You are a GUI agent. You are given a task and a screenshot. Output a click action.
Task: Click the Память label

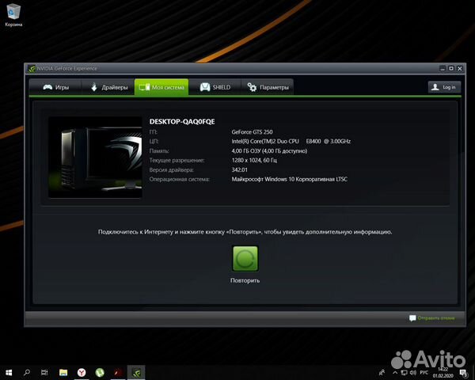pos(159,151)
